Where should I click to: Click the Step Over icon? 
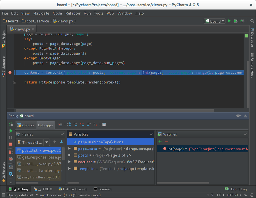[x=69, y=125]
